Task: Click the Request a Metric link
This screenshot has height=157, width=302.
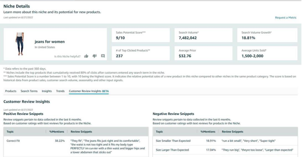Action: 286,18
